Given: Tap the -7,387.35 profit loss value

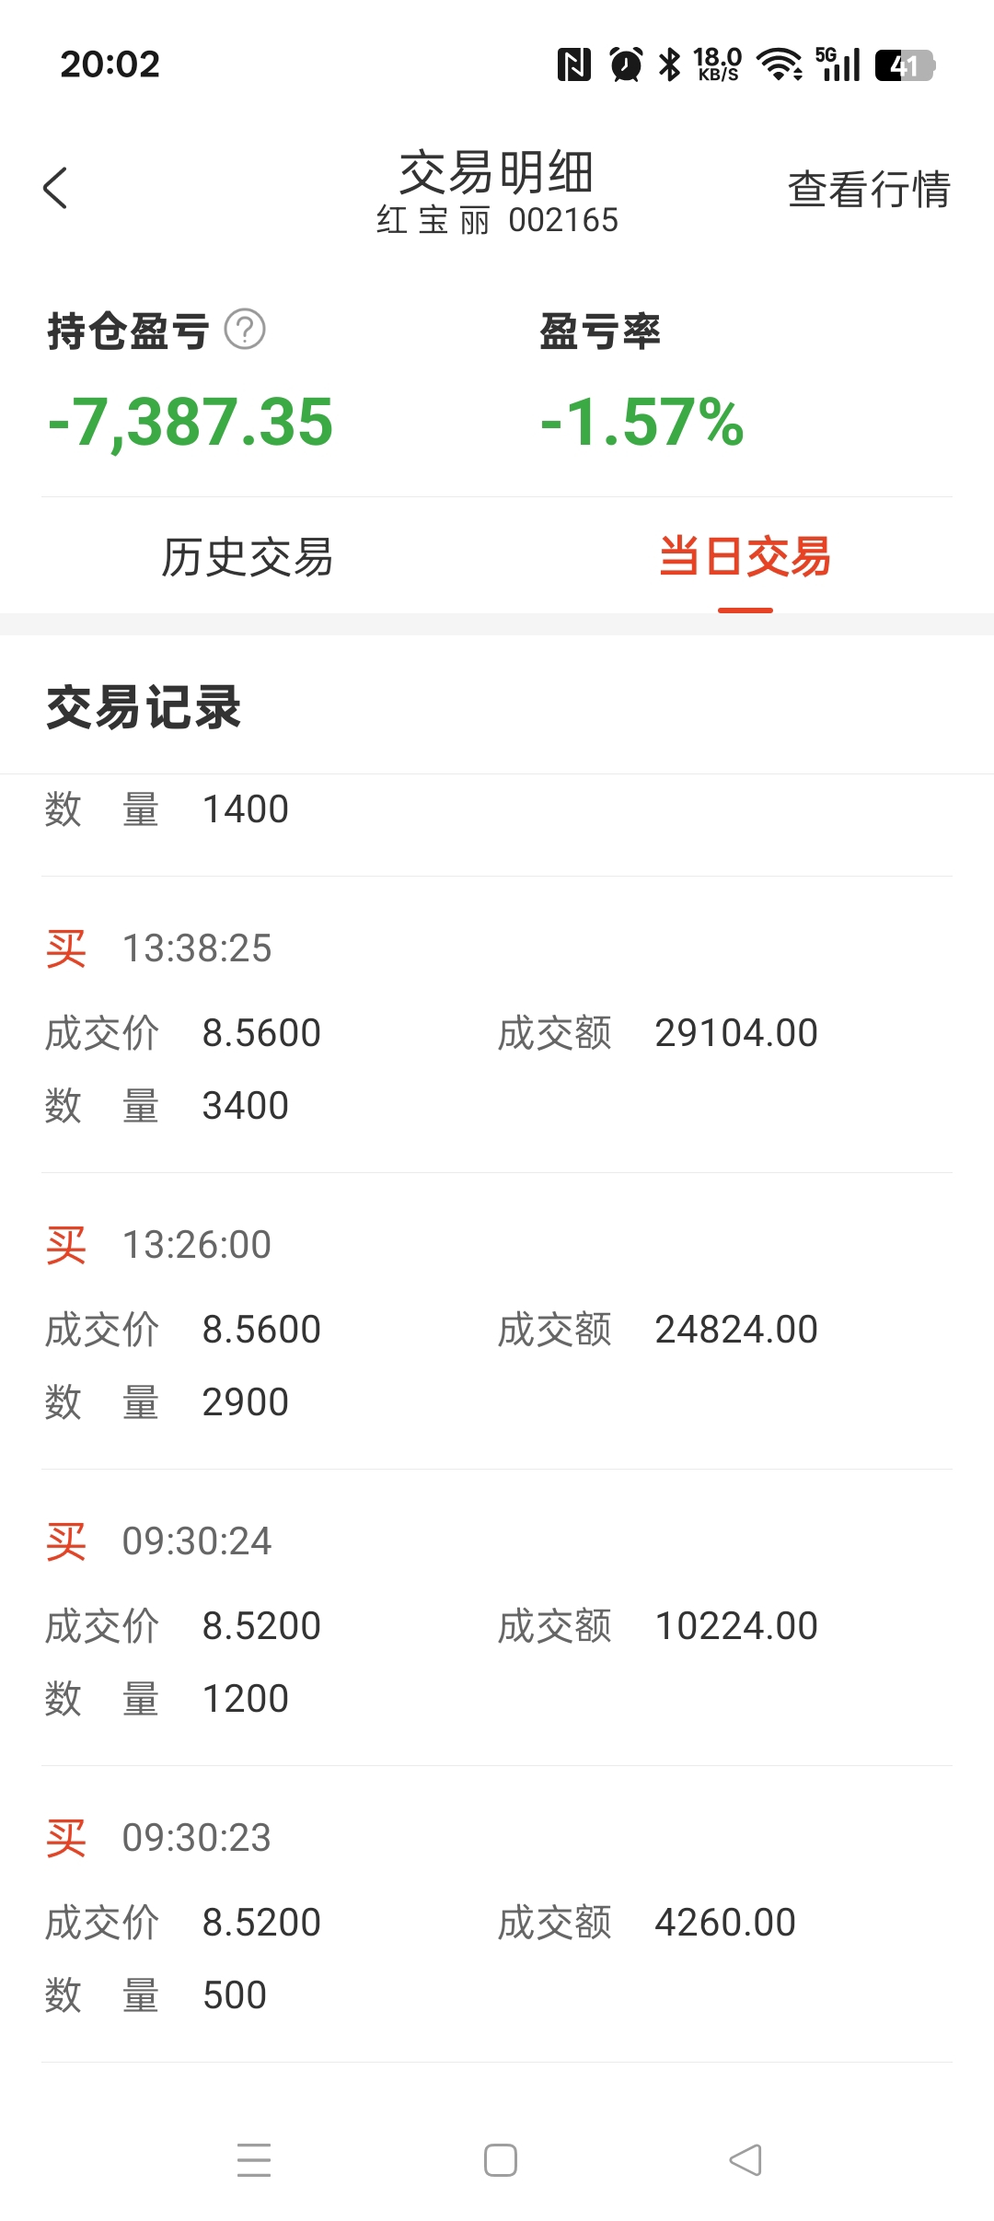Looking at the screenshot, I should tap(191, 423).
